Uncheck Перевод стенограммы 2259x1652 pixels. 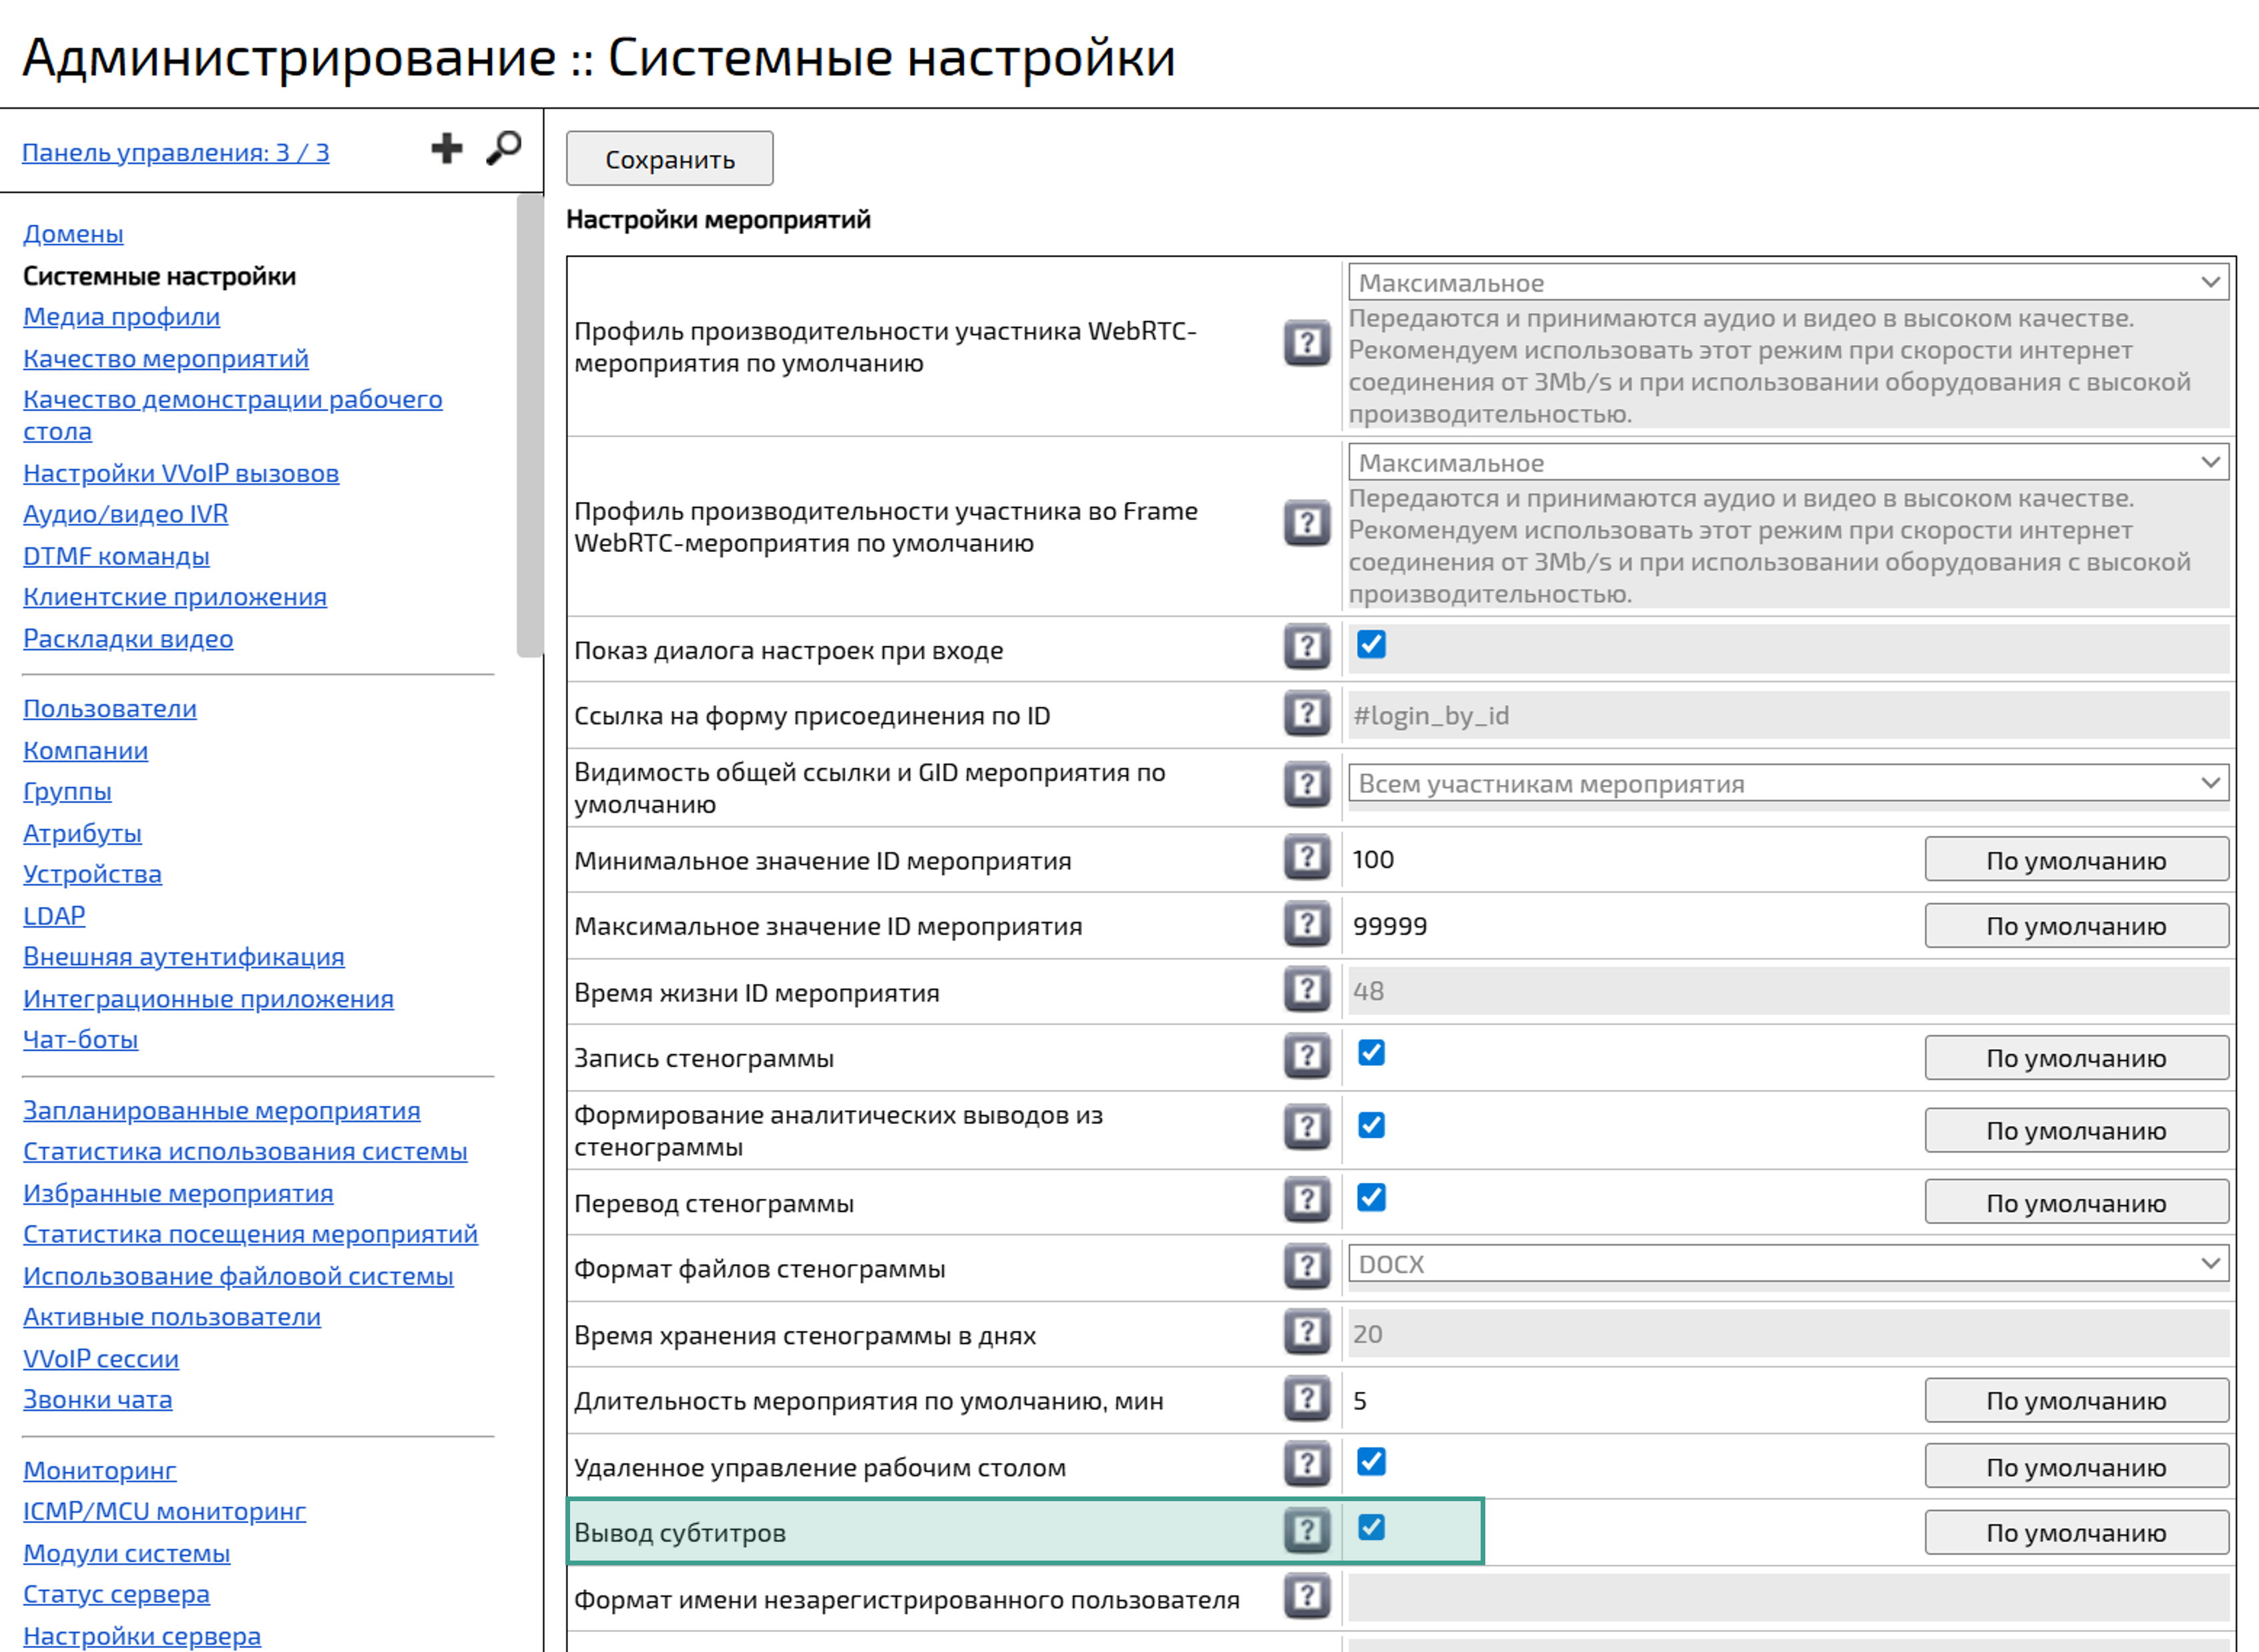click(x=1372, y=1198)
